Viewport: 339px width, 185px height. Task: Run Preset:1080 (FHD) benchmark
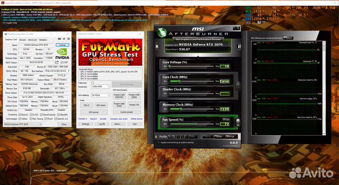click(119, 105)
